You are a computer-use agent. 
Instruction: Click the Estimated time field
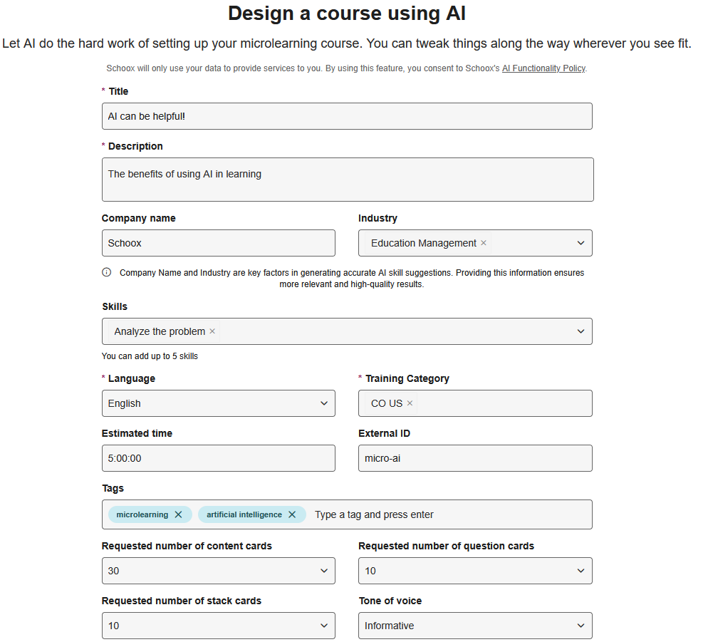[x=219, y=457]
